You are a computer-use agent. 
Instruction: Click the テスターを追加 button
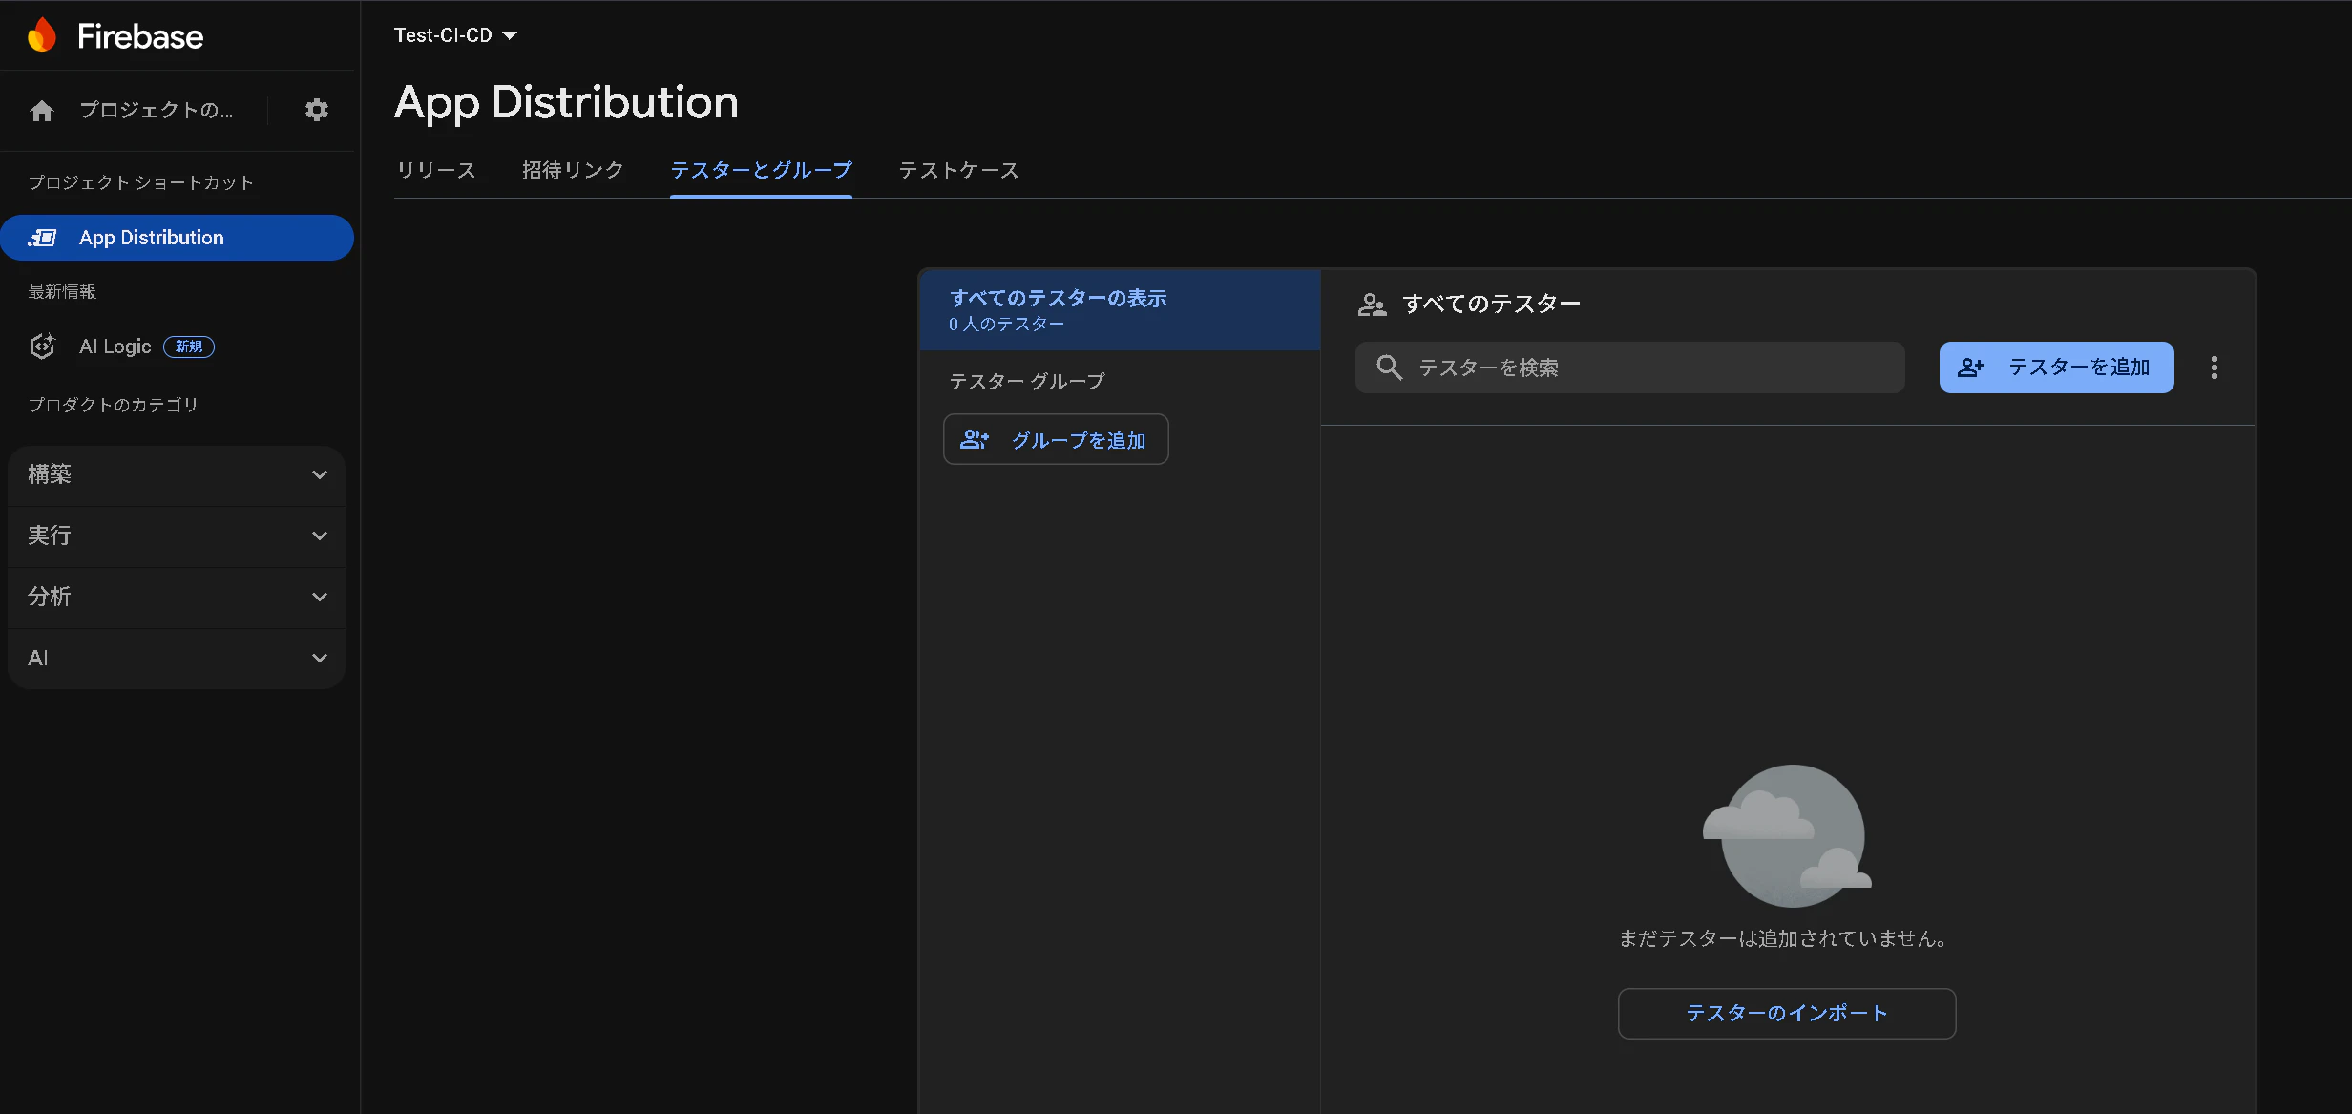[x=2056, y=368]
